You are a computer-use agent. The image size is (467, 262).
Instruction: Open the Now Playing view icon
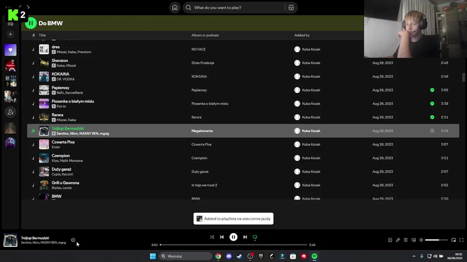pos(390,240)
